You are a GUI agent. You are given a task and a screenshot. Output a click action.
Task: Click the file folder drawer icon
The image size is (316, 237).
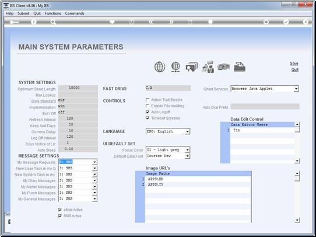click(240, 67)
